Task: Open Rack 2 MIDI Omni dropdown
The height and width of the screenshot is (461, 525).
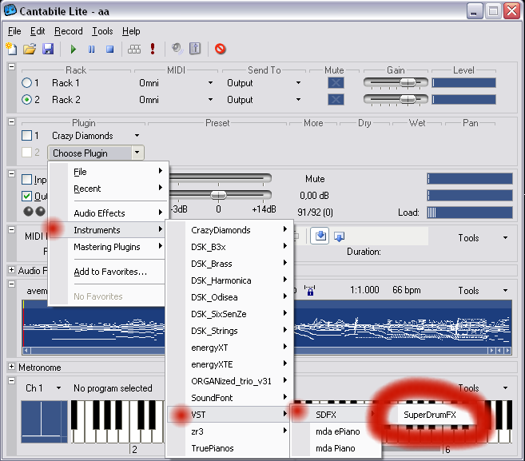Action: point(210,99)
